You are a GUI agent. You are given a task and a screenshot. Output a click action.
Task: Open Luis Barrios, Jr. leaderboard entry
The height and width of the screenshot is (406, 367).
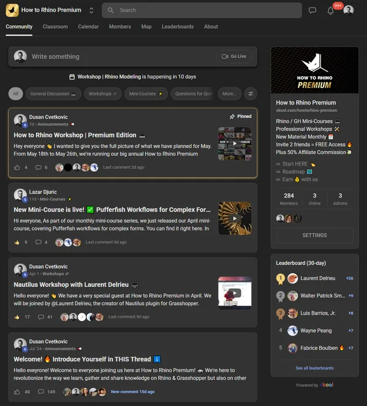[314, 313]
